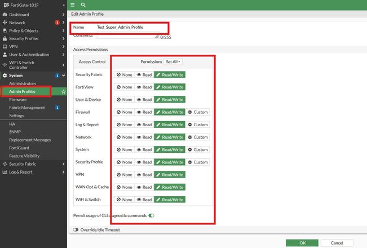
Task: Open Fabric Management menu item
Action: [27, 108]
